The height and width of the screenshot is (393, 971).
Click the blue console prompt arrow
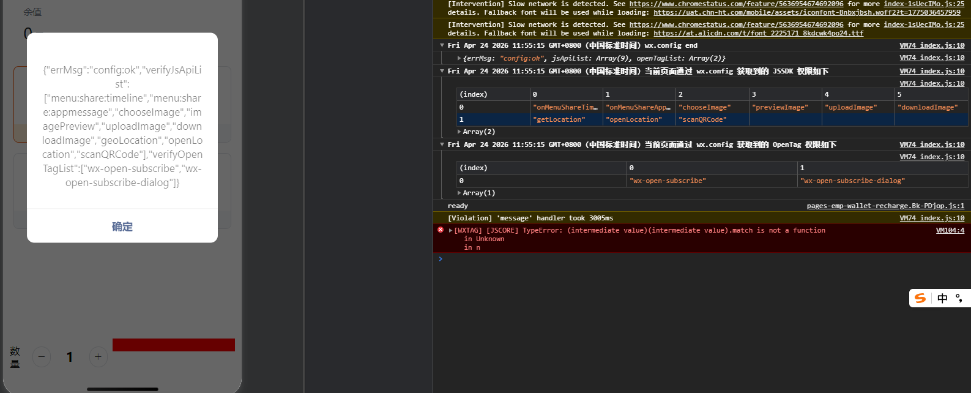[441, 259]
